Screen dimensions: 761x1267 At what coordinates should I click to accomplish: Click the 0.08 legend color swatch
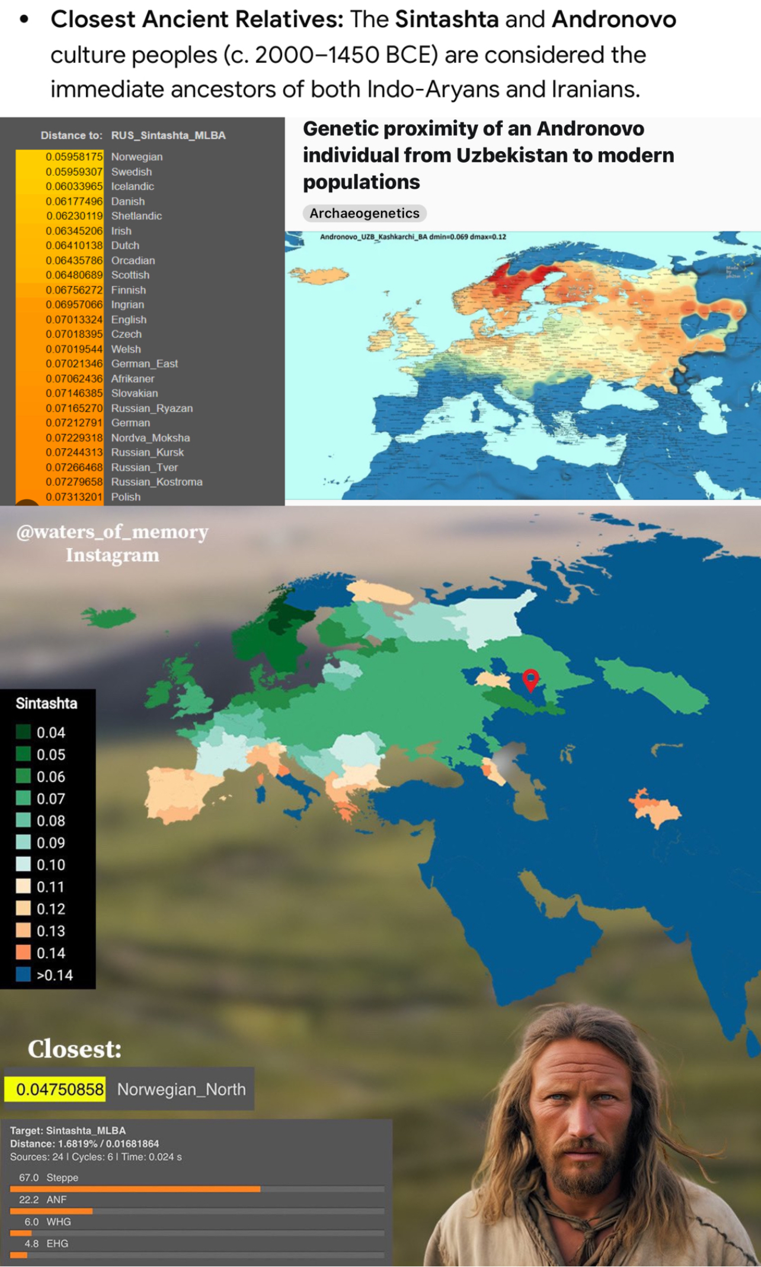coord(23,821)
